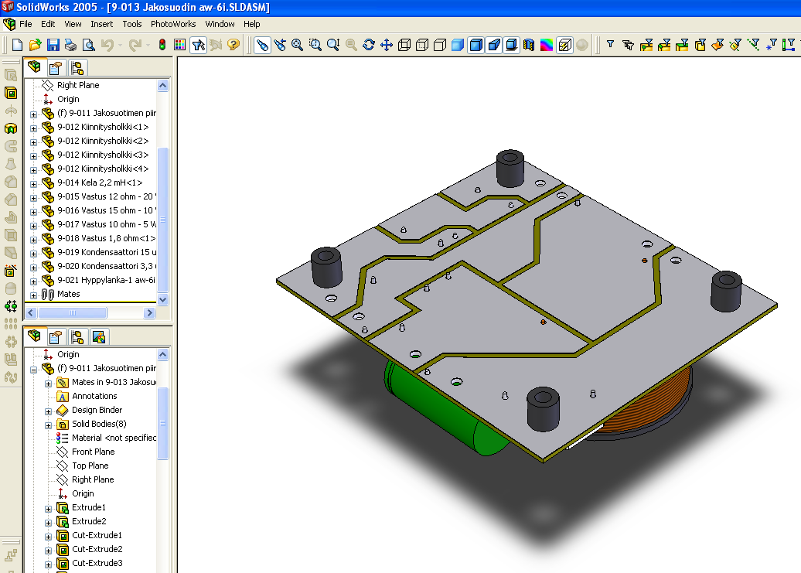Open the SolidWorks Help question mark icon
Viewport: 801px width, 573px height.
coord(233,45)
